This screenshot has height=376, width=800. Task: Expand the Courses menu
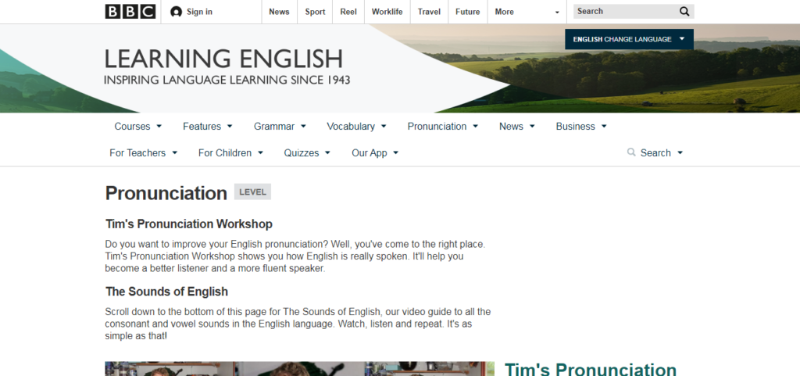coord(137,127)
